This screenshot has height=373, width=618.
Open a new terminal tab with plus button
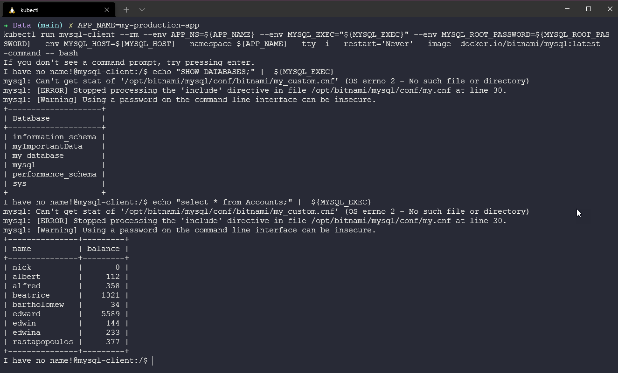pyautogui.click(x=126, y=9)
